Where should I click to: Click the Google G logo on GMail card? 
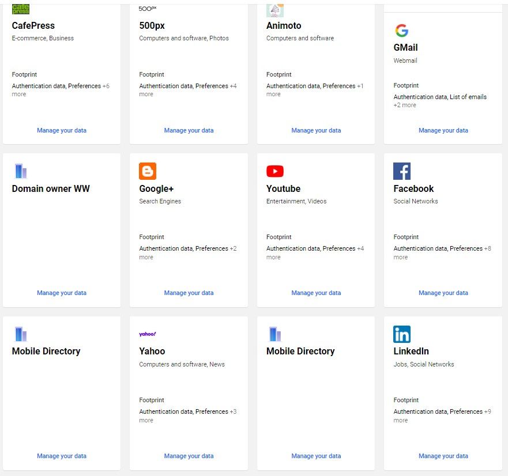pyautogui.click(x=401, y=31)
